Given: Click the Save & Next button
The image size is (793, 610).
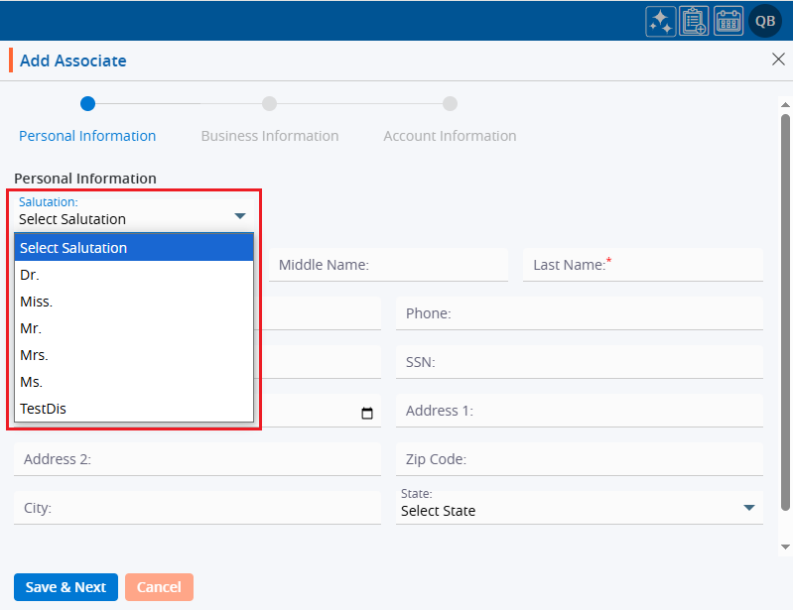Looking at the screenshot, I should coord(66,587).
